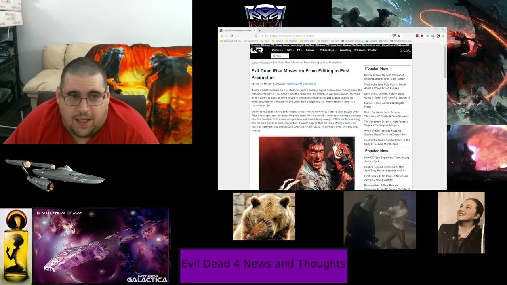Expand the Film dropdown menu

click(290, 50)
